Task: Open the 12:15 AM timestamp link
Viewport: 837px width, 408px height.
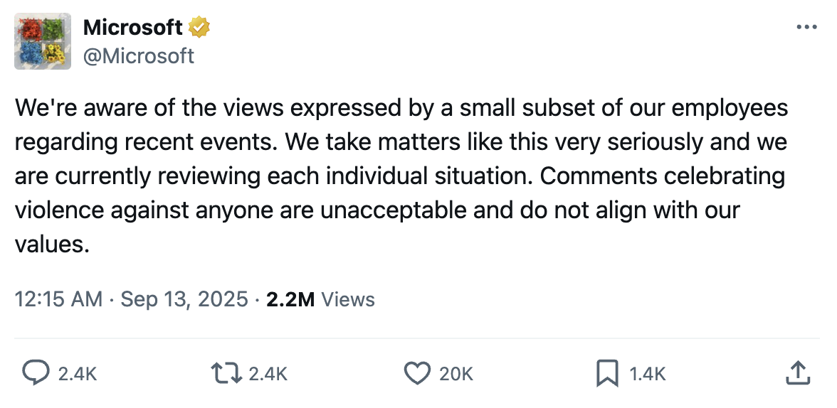Action: pyautogui.click(x=58, y=299)
